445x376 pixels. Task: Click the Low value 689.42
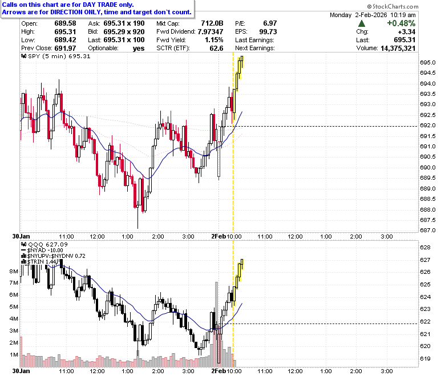click(x=65, y=40)
